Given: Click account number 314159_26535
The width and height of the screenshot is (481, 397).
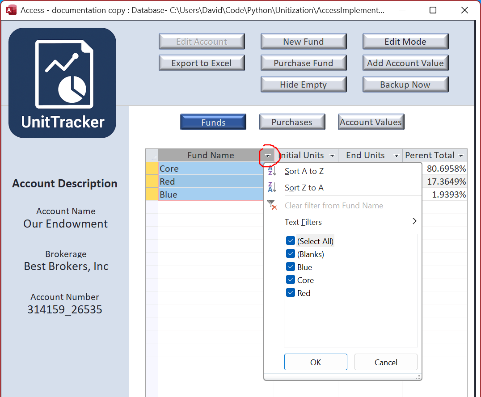Looking at the screenshot, I should pyautogui.click(x=65, y=309).
